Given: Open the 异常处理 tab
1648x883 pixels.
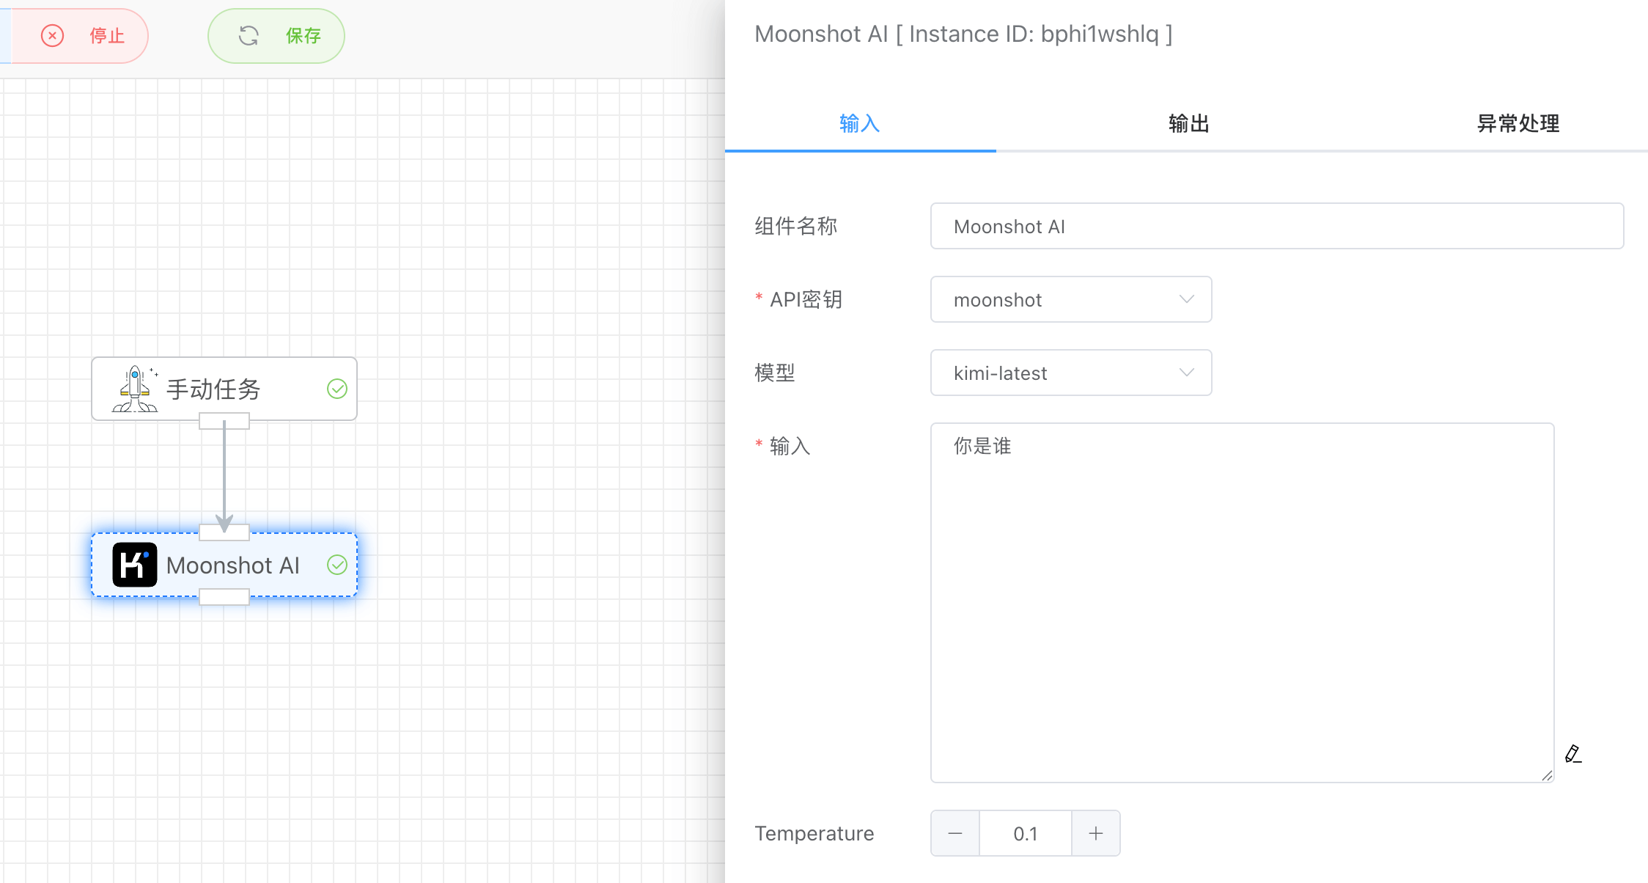Looking at the screenshot, I should click(1518, 123).
